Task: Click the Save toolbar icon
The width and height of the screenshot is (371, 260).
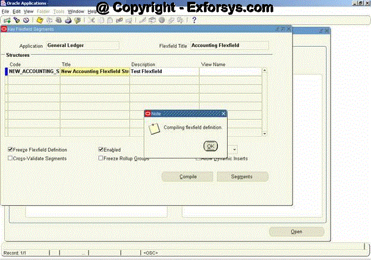Action: [x=39, y=20]
